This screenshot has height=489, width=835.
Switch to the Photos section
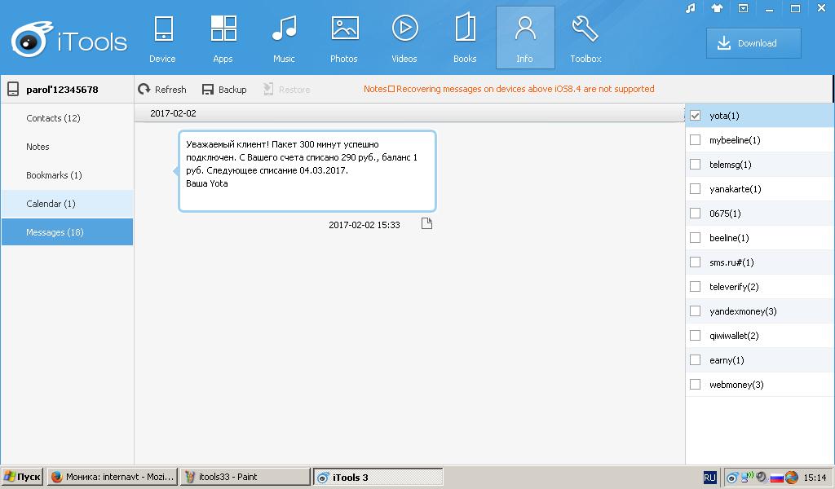coord(344,37)
